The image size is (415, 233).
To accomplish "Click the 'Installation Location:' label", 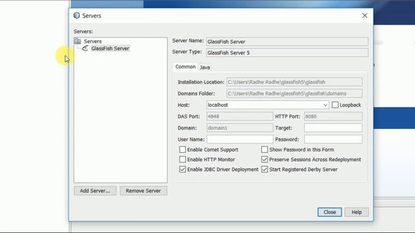I will coord(201,82).
